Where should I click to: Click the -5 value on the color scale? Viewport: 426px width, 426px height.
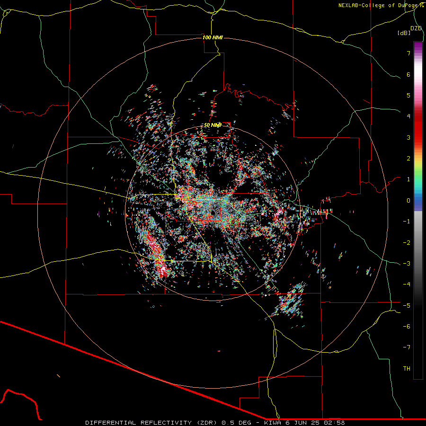[x=407, y=305]
